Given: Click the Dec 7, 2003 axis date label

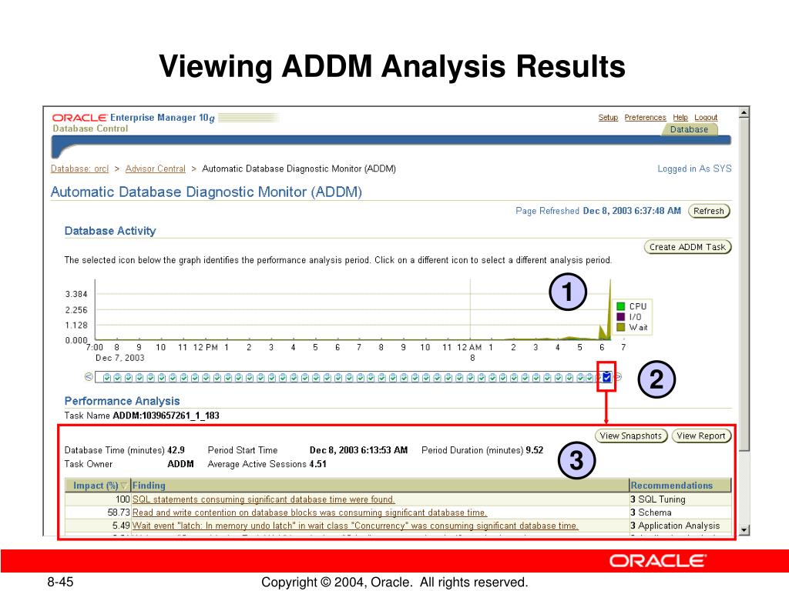Looking at the screenshot, I should [119, 358].
